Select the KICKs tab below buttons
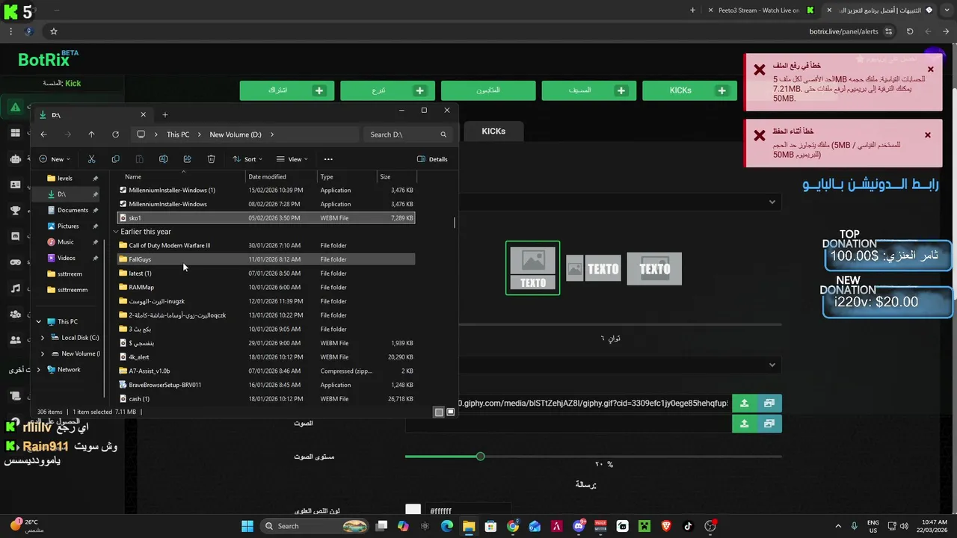This screenshot has height=538, width=957. 493,131
